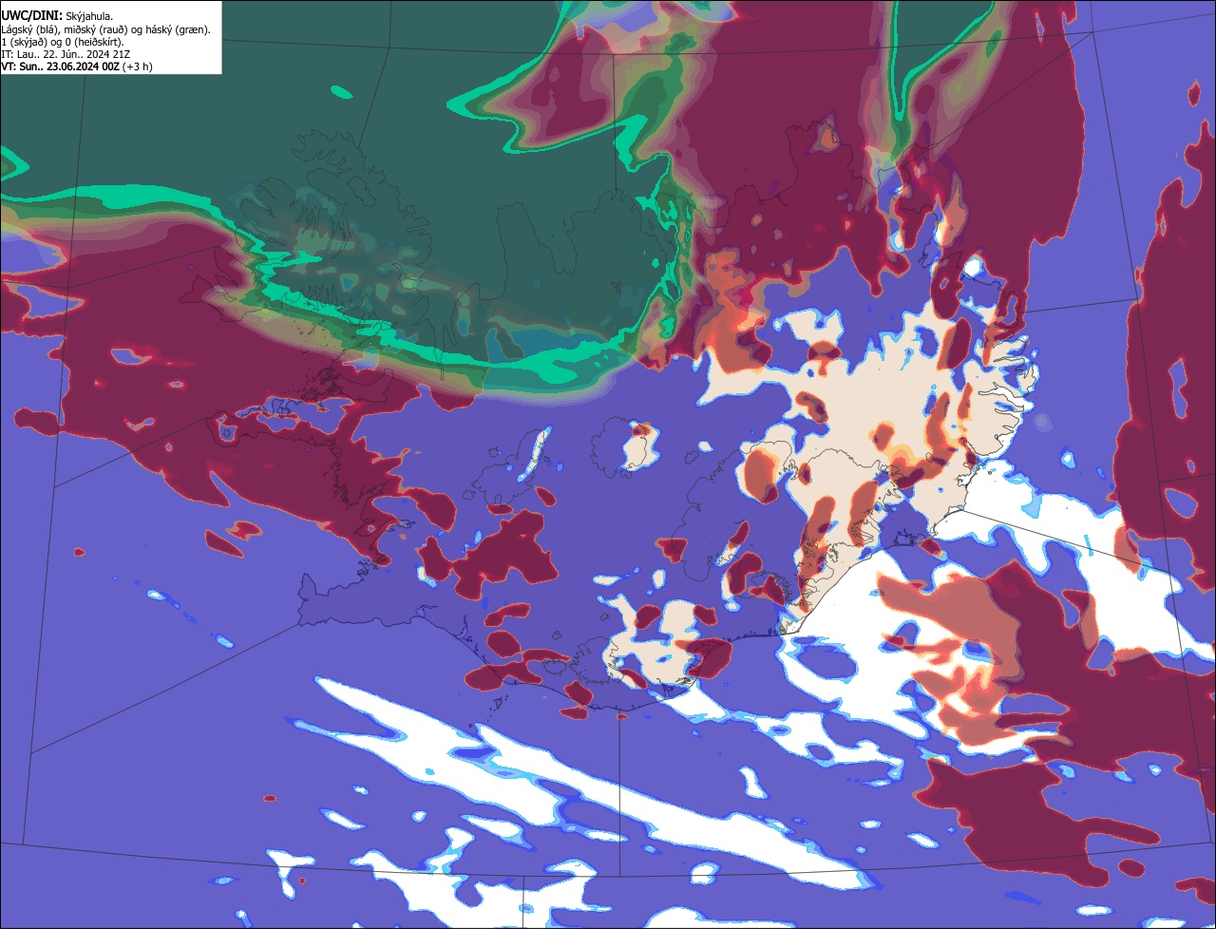The width and height of the screenshot is (1216, 929).
Task: Click the "VT: Sun.. 23.06.2024 00Z" valid time
Action: tap(60, 66)
